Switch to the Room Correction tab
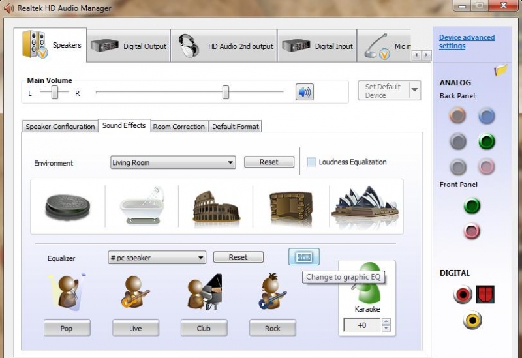This screenshot has width=522, height=358. 179,127
